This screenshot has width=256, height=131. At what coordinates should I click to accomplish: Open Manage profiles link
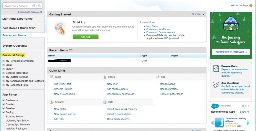click(x=169, y=89)
